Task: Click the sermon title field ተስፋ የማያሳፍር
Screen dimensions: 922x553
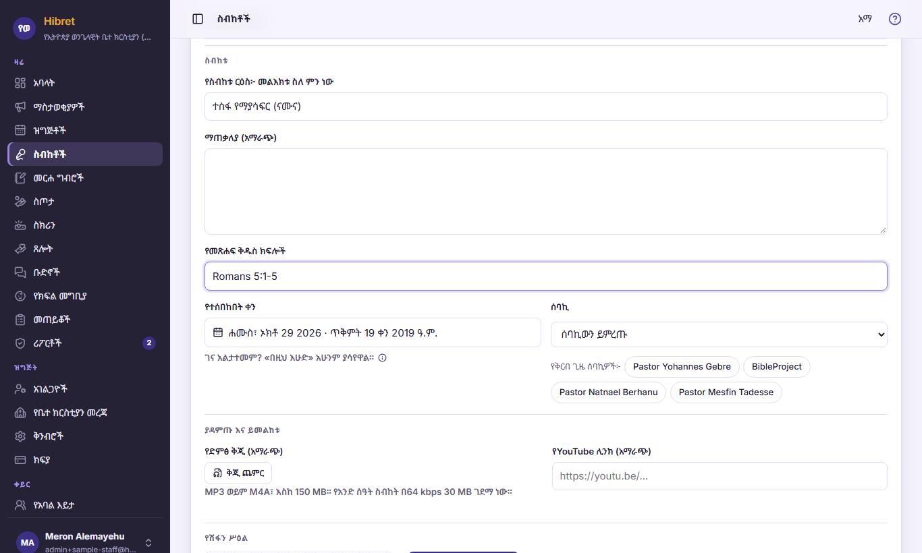Action: point(545,107)
